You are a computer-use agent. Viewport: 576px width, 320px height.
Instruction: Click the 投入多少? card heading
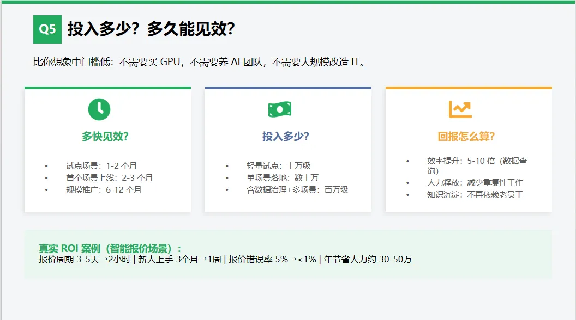[x=286, y=137]
